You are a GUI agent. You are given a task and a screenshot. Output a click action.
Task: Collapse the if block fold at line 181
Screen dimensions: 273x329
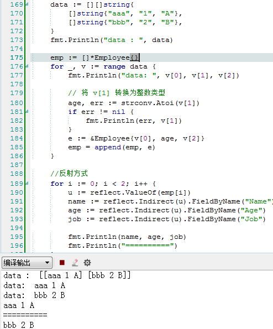coord(27,111)
